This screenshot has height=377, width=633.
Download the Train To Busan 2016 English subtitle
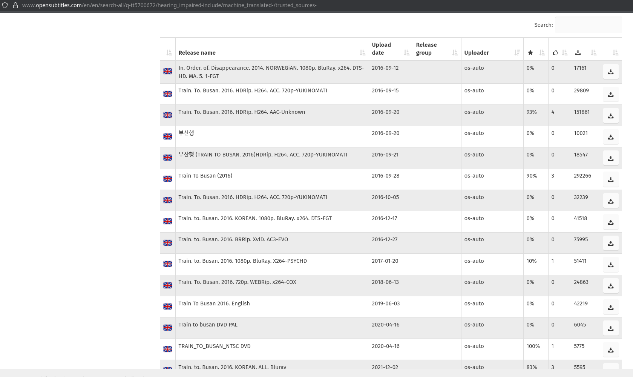click(x=611, y=307)
